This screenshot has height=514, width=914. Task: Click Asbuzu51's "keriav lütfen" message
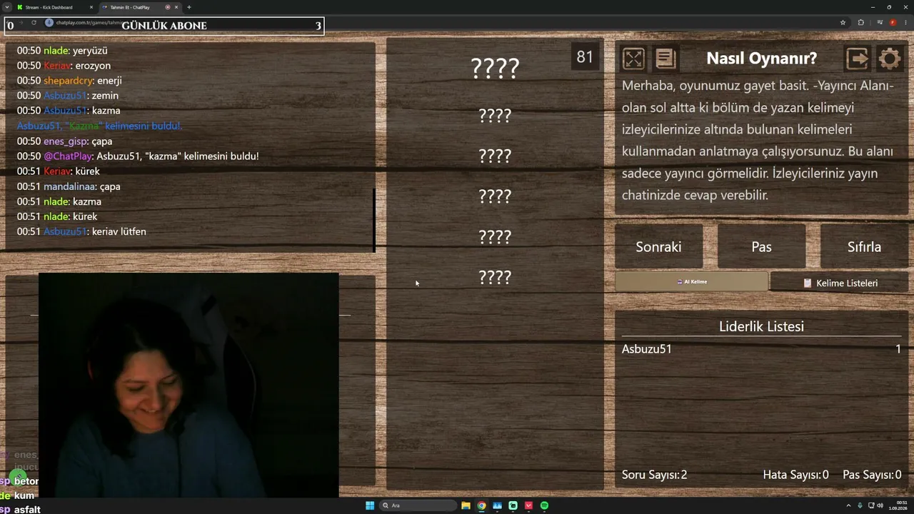tap(81, 231)
